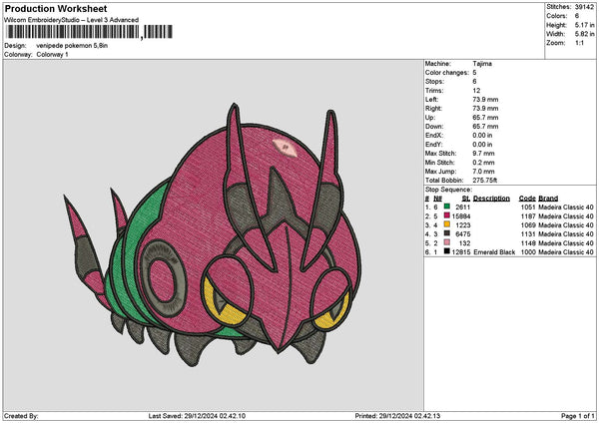599x423 pixels.
Task: Click the 'Created By:' footer label
Action: point(21,416)
